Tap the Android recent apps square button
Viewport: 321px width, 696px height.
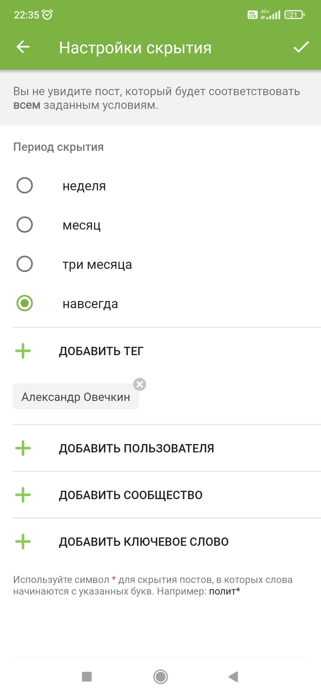tap(87, 676)
